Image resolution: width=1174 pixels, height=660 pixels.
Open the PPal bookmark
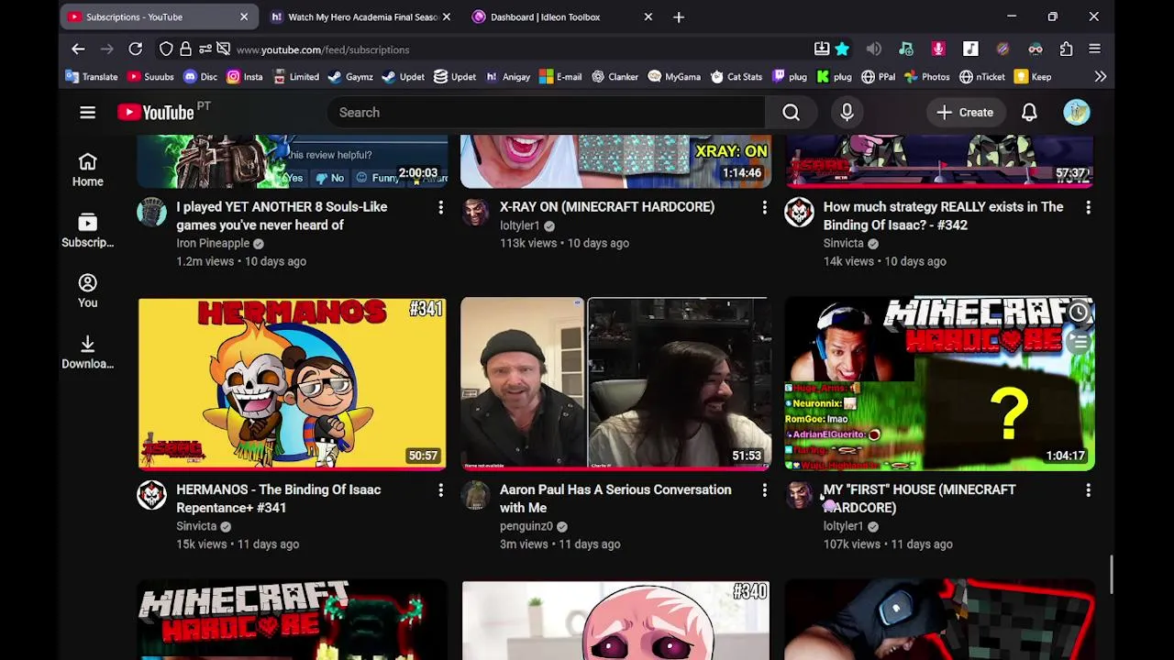click(878, 77)
